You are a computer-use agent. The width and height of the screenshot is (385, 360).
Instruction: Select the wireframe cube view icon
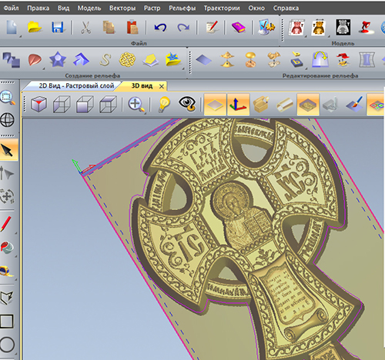click(62, 105)
